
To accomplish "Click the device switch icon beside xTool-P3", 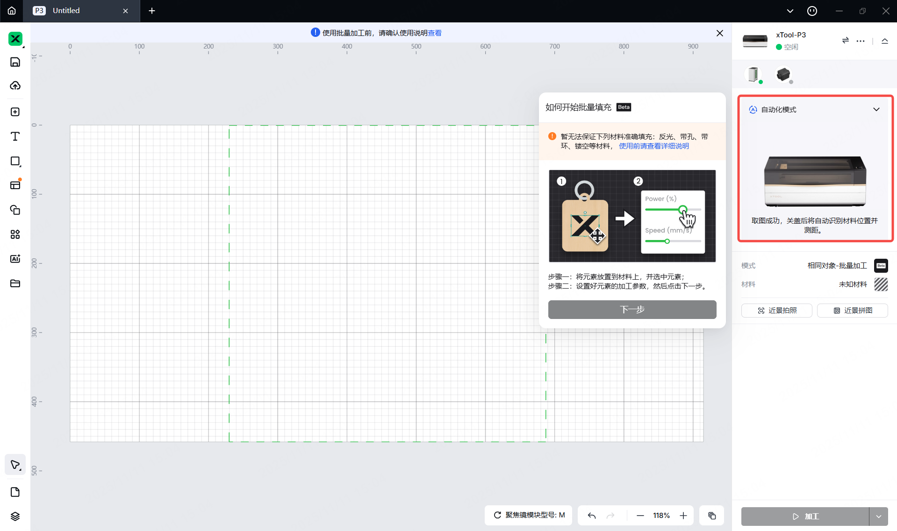I will tap(845, 41).
